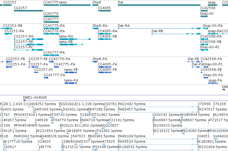Click protein CG42568-PA

(x=211, y=59)
